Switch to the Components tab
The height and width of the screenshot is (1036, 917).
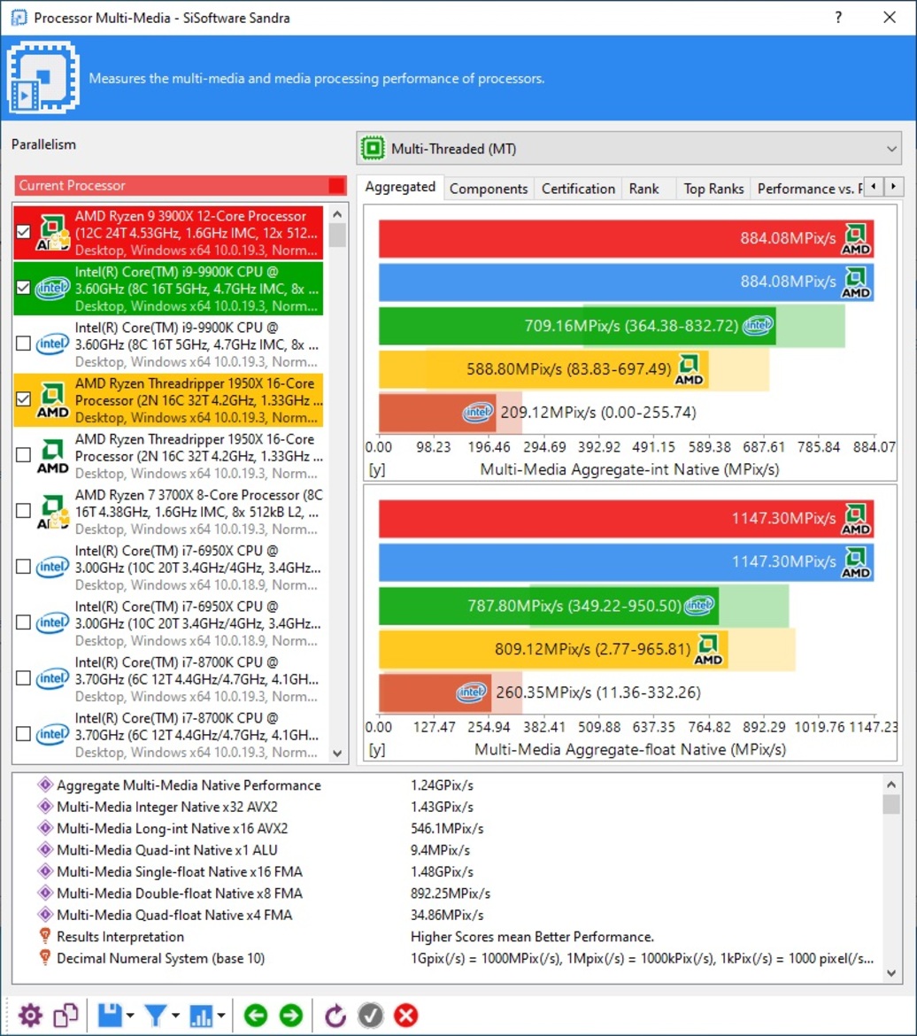pyautogui.click(x=489, y=189)
